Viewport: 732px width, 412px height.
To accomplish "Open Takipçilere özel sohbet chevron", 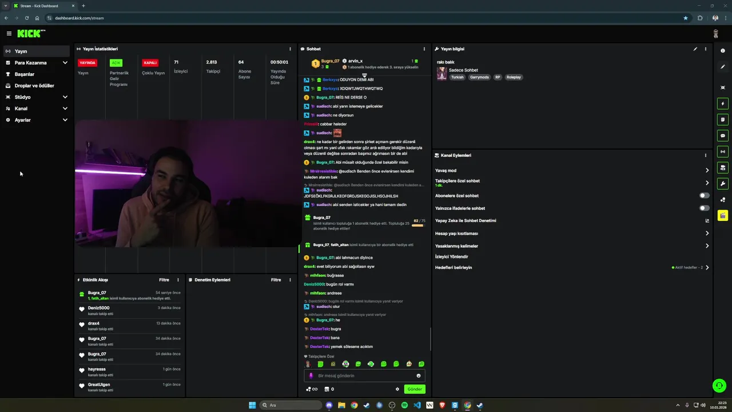I will tap(707, 183).
